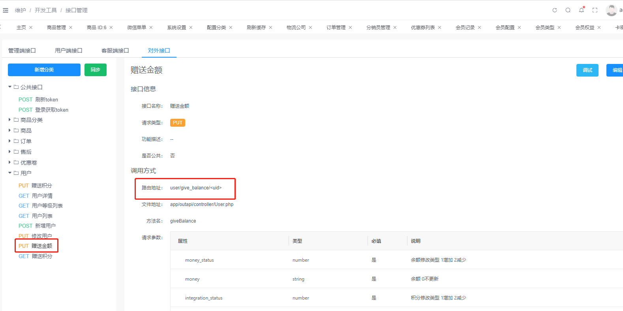
Task: Open the search icon in header
Action: pos(568,10)
